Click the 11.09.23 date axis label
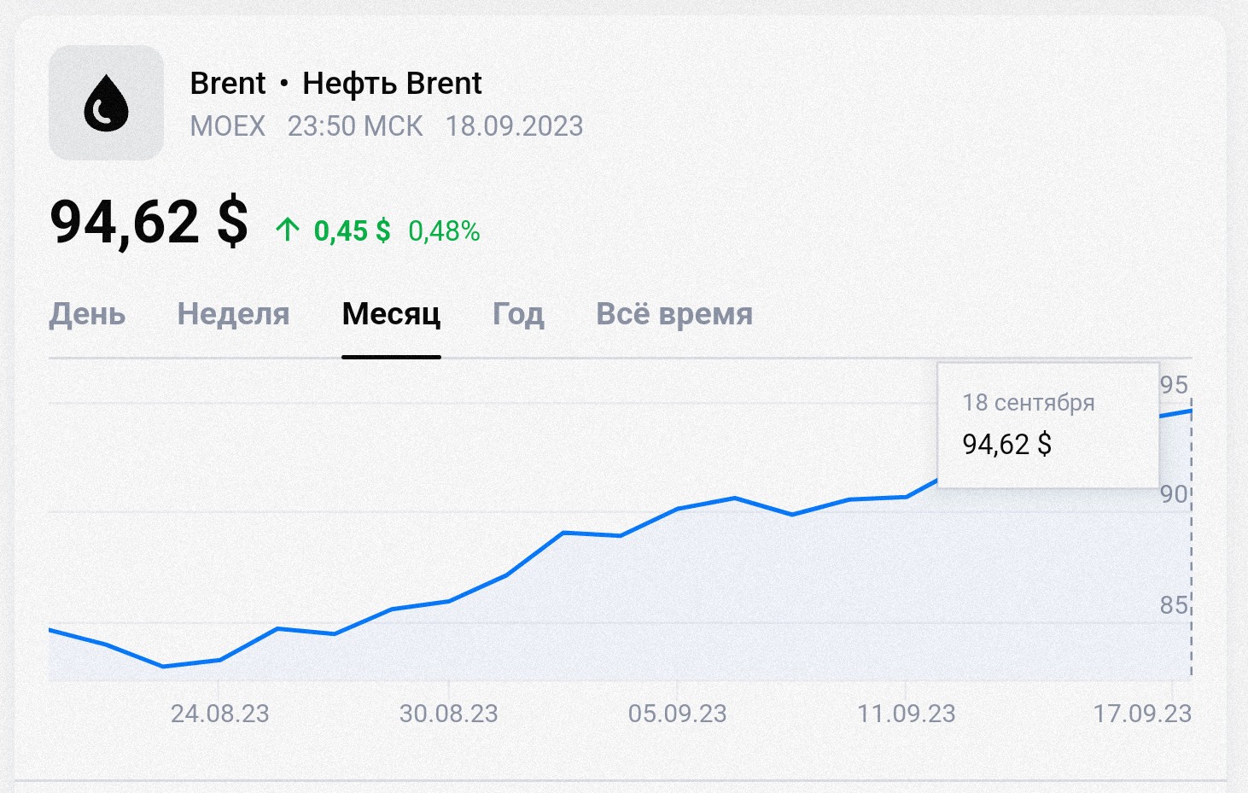This screenshot has height=793, width=1248. pos(906,714)
